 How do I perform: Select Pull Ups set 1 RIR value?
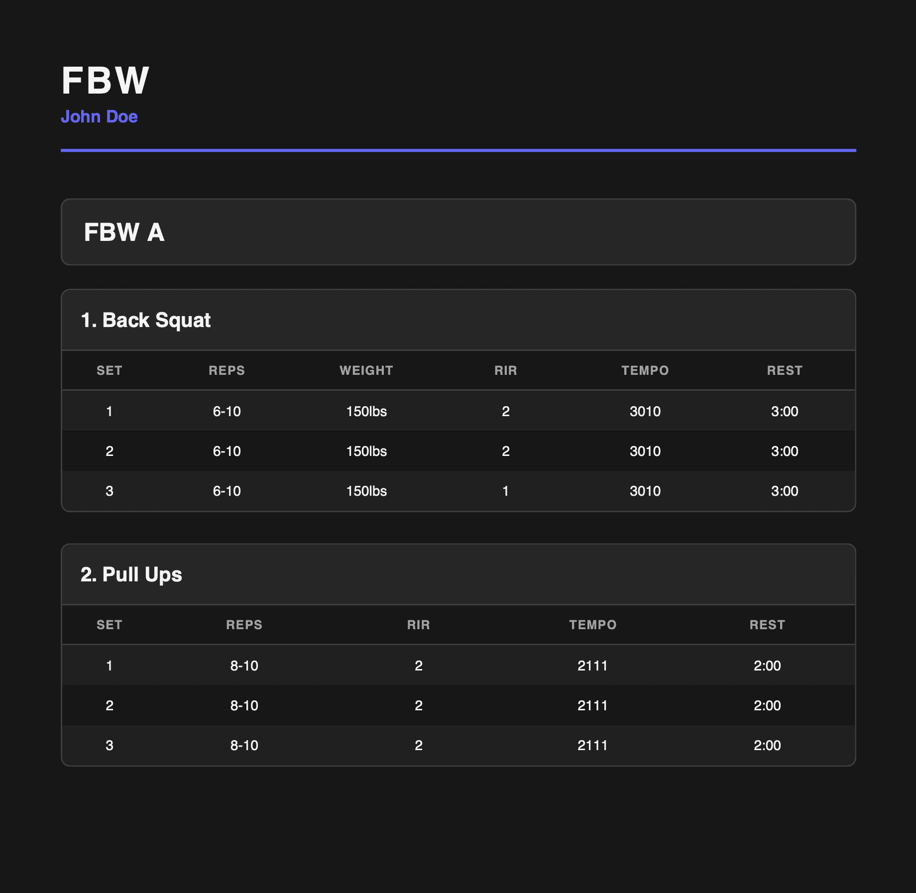tap(418, 666)
